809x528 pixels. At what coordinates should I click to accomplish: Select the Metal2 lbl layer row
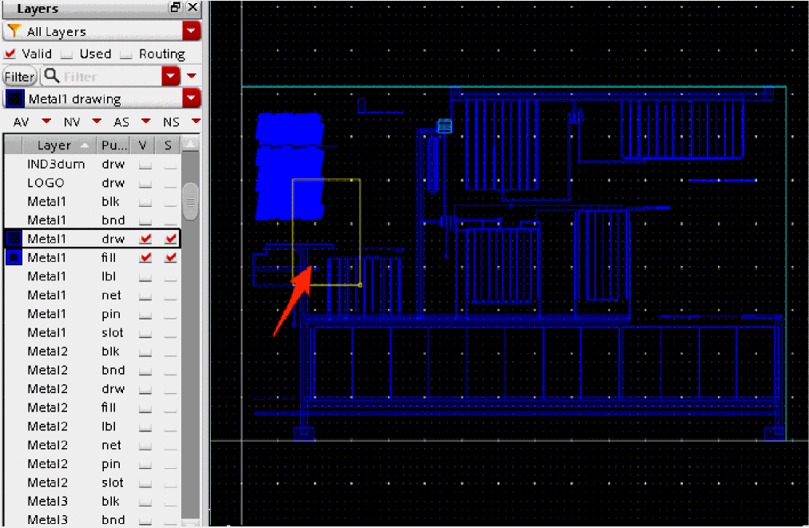point(93,427)
